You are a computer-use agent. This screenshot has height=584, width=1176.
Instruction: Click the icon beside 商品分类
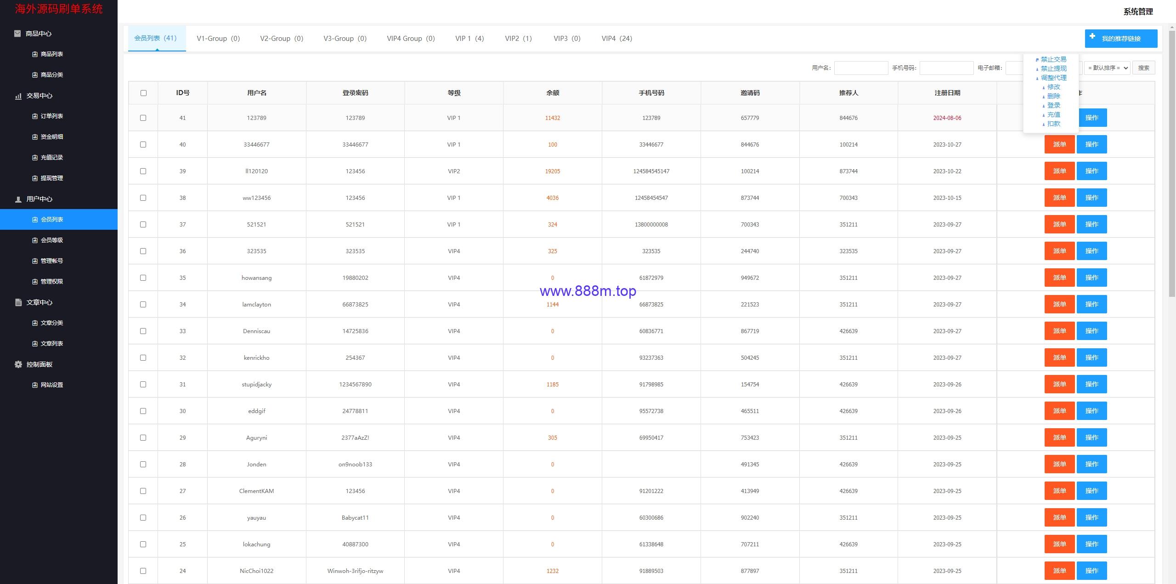click(35, 75)
